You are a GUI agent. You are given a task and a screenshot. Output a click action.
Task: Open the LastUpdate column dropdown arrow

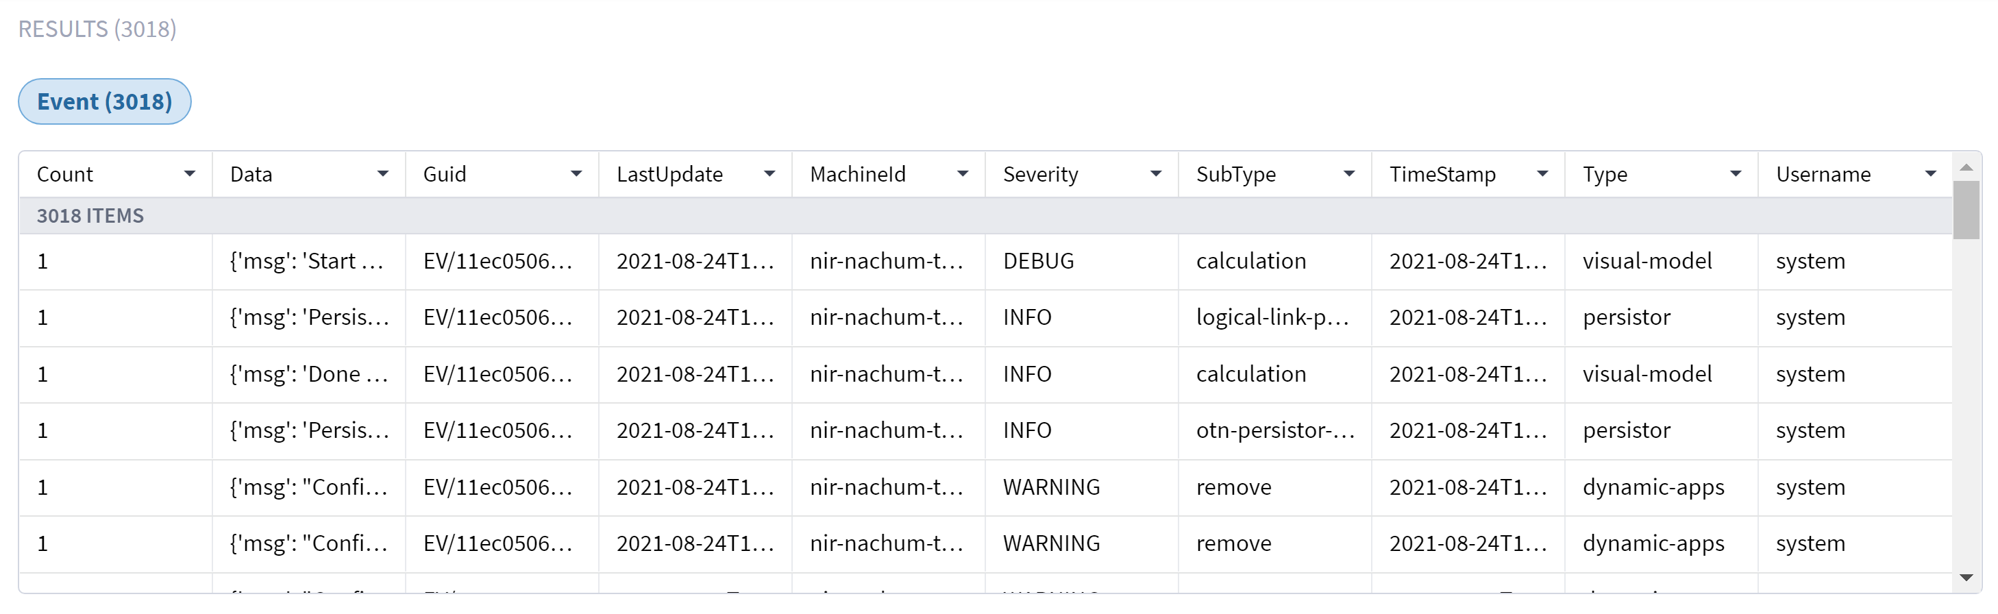pyautogui.click(x=769, y=175)
